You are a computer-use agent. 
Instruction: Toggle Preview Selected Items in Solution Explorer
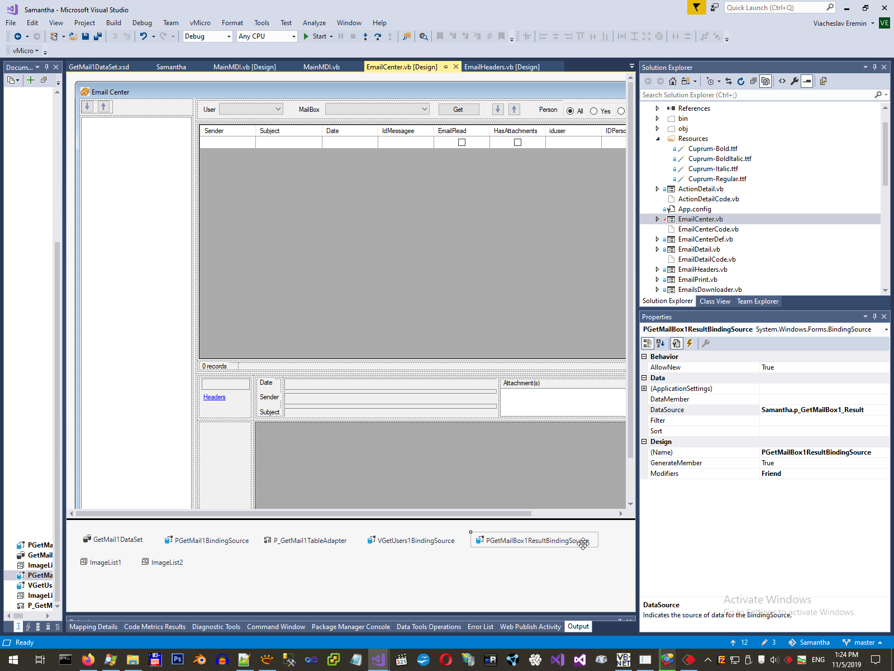[807, 81]
